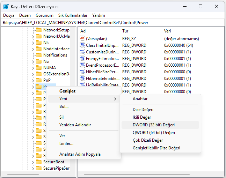Select the EnergyEstimation DWORD value icon
This screenshot has height=178, width=226.
[82, 59]
